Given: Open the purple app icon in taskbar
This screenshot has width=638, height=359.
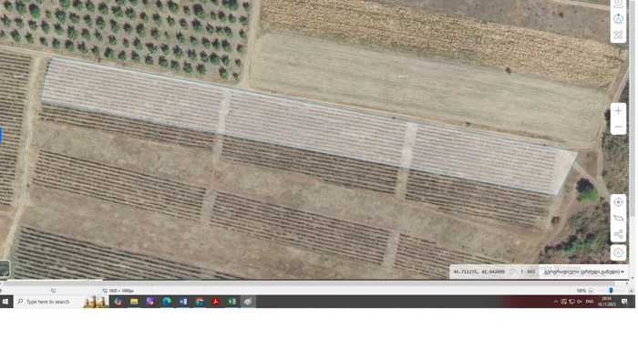Looking at the screenshot, I should coord(150,302).
